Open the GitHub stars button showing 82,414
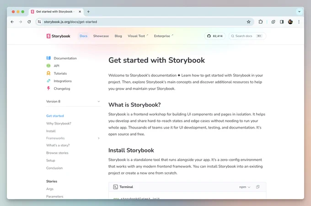The height and width of the screenshot is (206, 311). pyautogui.click(x=215, y=36)
